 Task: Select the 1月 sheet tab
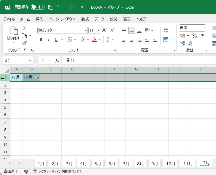tap(41, 163)
